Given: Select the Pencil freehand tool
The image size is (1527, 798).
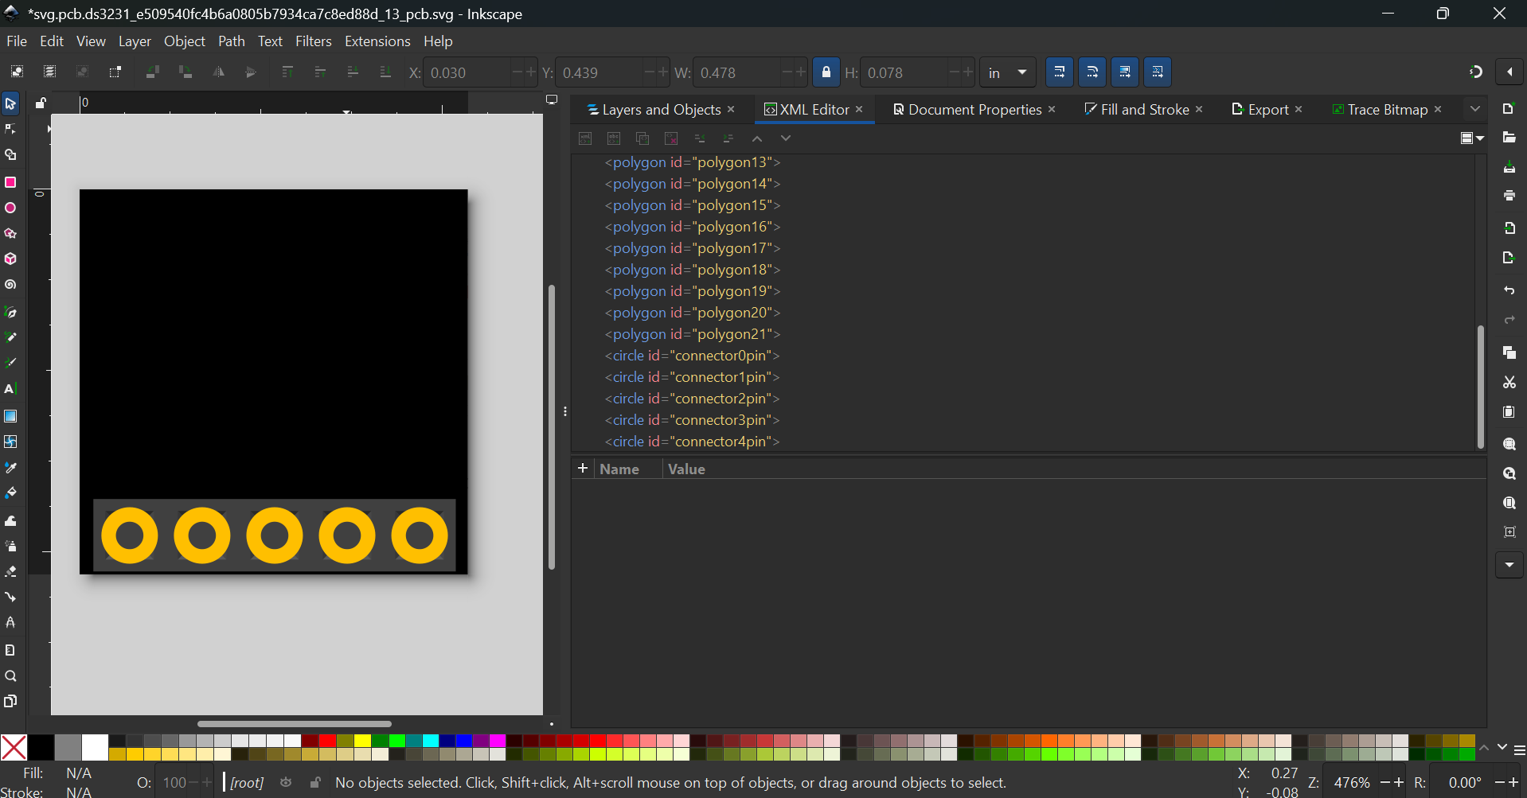Looking at the screenshot, I should tap(10, 337).
